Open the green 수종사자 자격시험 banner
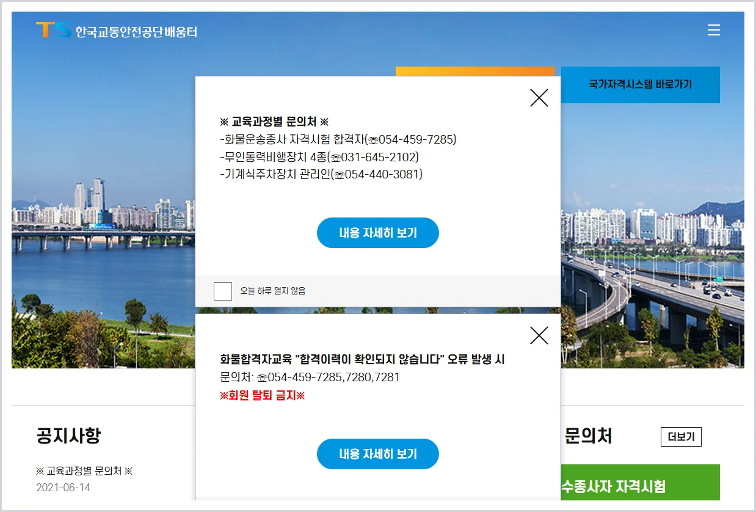This screenshot has height=512, width=756. (640, 483)
